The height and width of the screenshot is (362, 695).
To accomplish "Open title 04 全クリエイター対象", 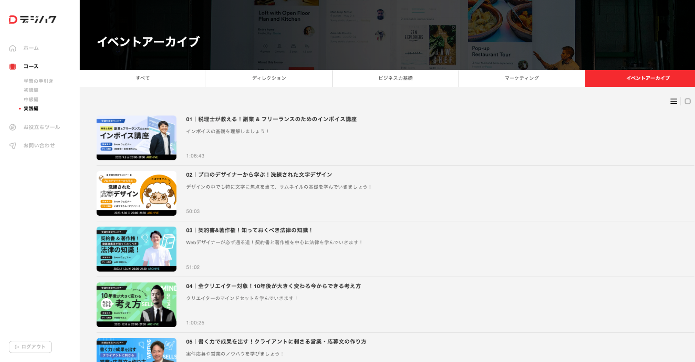I will click(273, 286).
